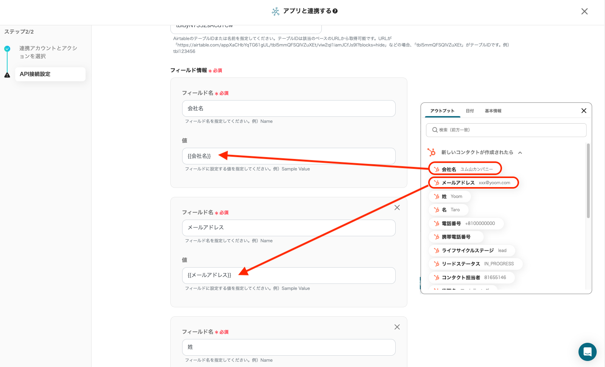Remove the メールアドレス field block with X

(397, 208)
